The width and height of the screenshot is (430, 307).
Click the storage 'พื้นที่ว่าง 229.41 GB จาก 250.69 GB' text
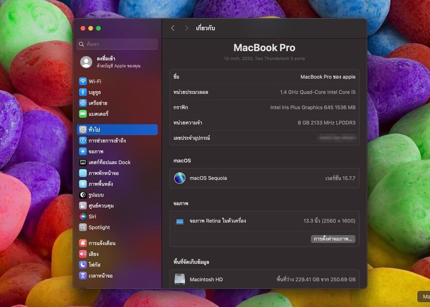[316, 279]
